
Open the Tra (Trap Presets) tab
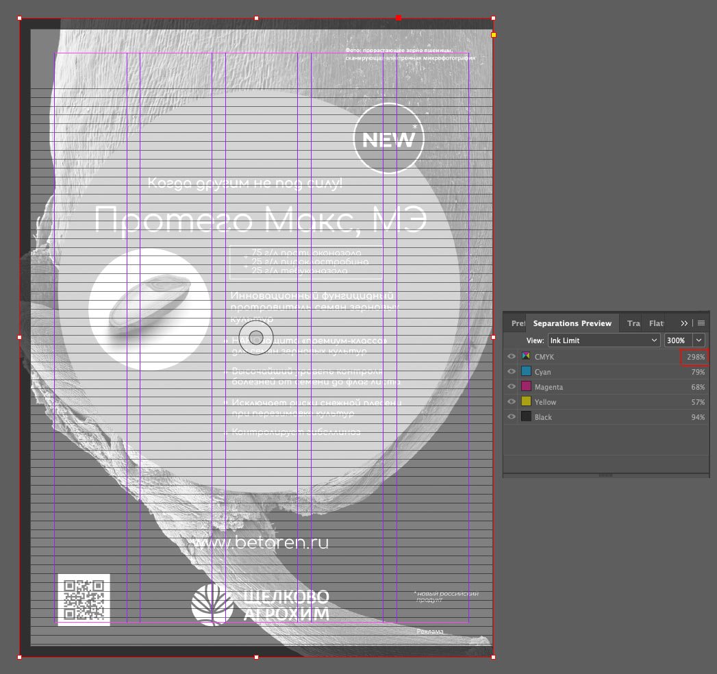[x=633, y=323]
